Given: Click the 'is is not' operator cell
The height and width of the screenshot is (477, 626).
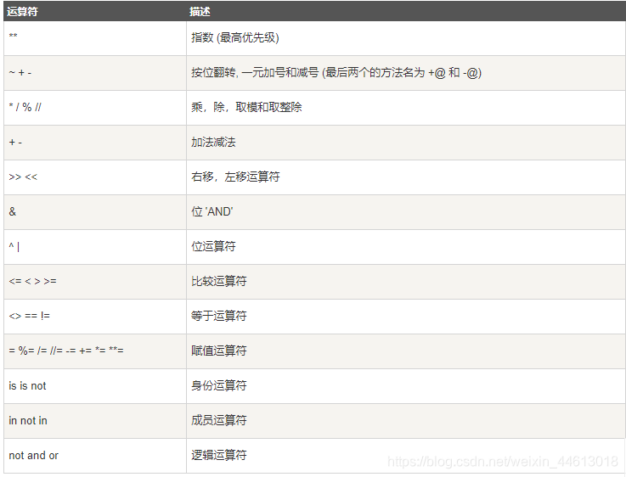Looking at the screenshot, I should [x=94, y=386].
